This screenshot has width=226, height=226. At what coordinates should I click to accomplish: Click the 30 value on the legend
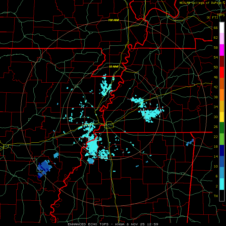click(x=216, y=117)
